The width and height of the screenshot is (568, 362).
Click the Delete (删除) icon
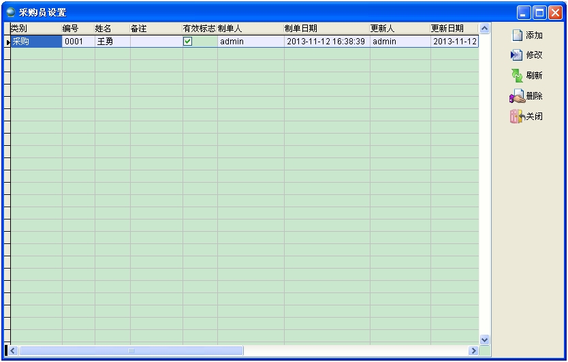517,97
